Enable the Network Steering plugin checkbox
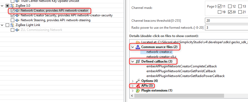Image resolution: width=248 pixels, height=102 pixels. click(x=12, y=20)
